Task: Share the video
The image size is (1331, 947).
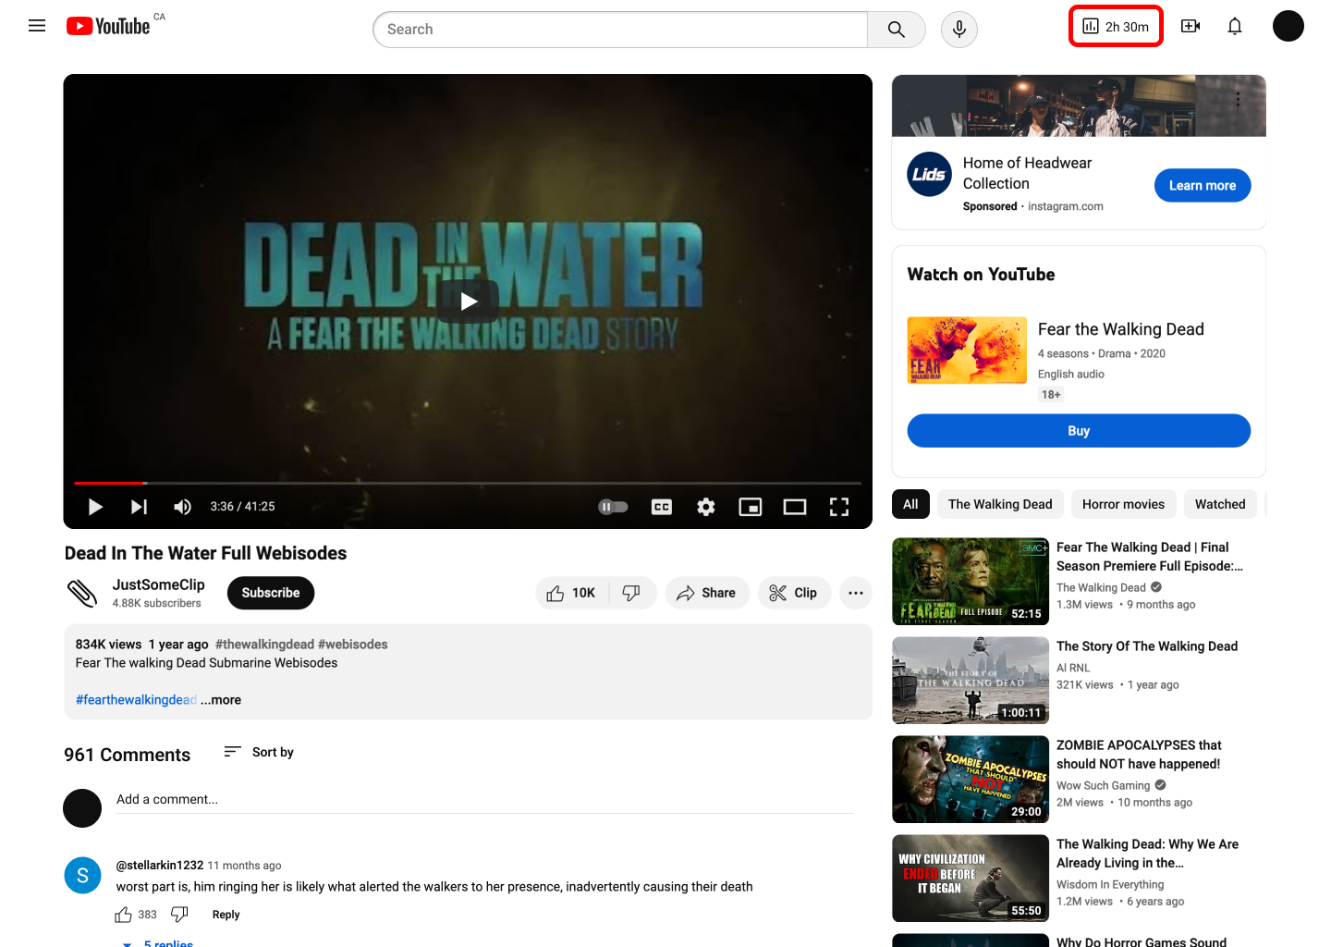Action: (707, 593)
